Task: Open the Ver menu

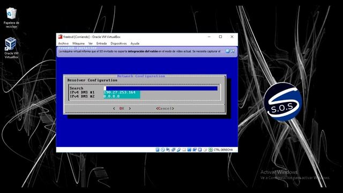Action: point(91,43)
